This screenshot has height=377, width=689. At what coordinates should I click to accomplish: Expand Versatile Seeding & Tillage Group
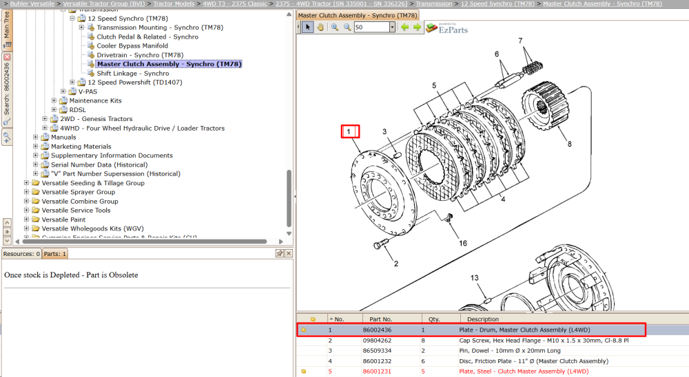pos(26,182)
